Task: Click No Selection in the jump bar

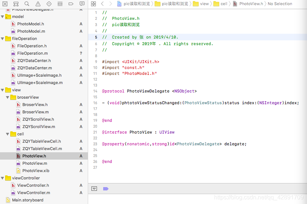Action: point(280,4)
